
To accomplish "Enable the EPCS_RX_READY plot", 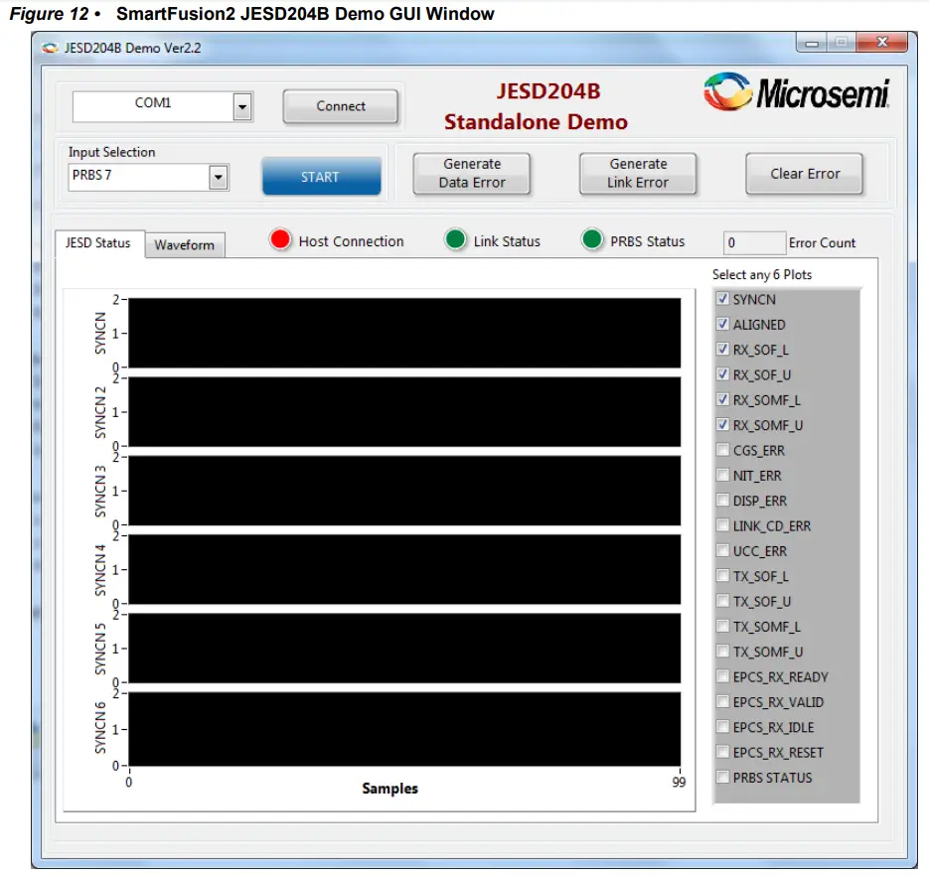I will pos(723,676).
